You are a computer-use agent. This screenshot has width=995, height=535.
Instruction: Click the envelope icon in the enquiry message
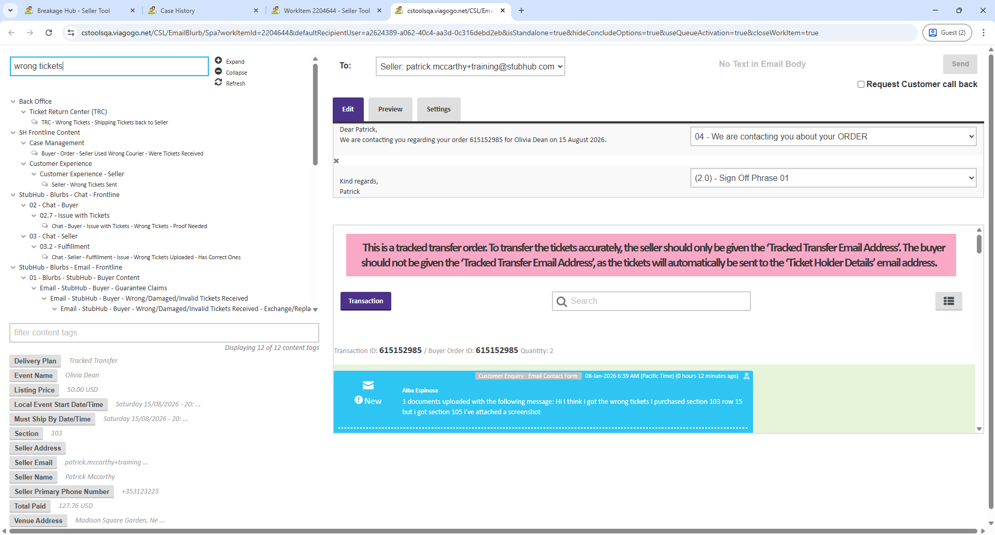tap(368, 385)
